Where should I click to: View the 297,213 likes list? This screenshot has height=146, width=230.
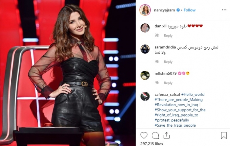[152, 144]
